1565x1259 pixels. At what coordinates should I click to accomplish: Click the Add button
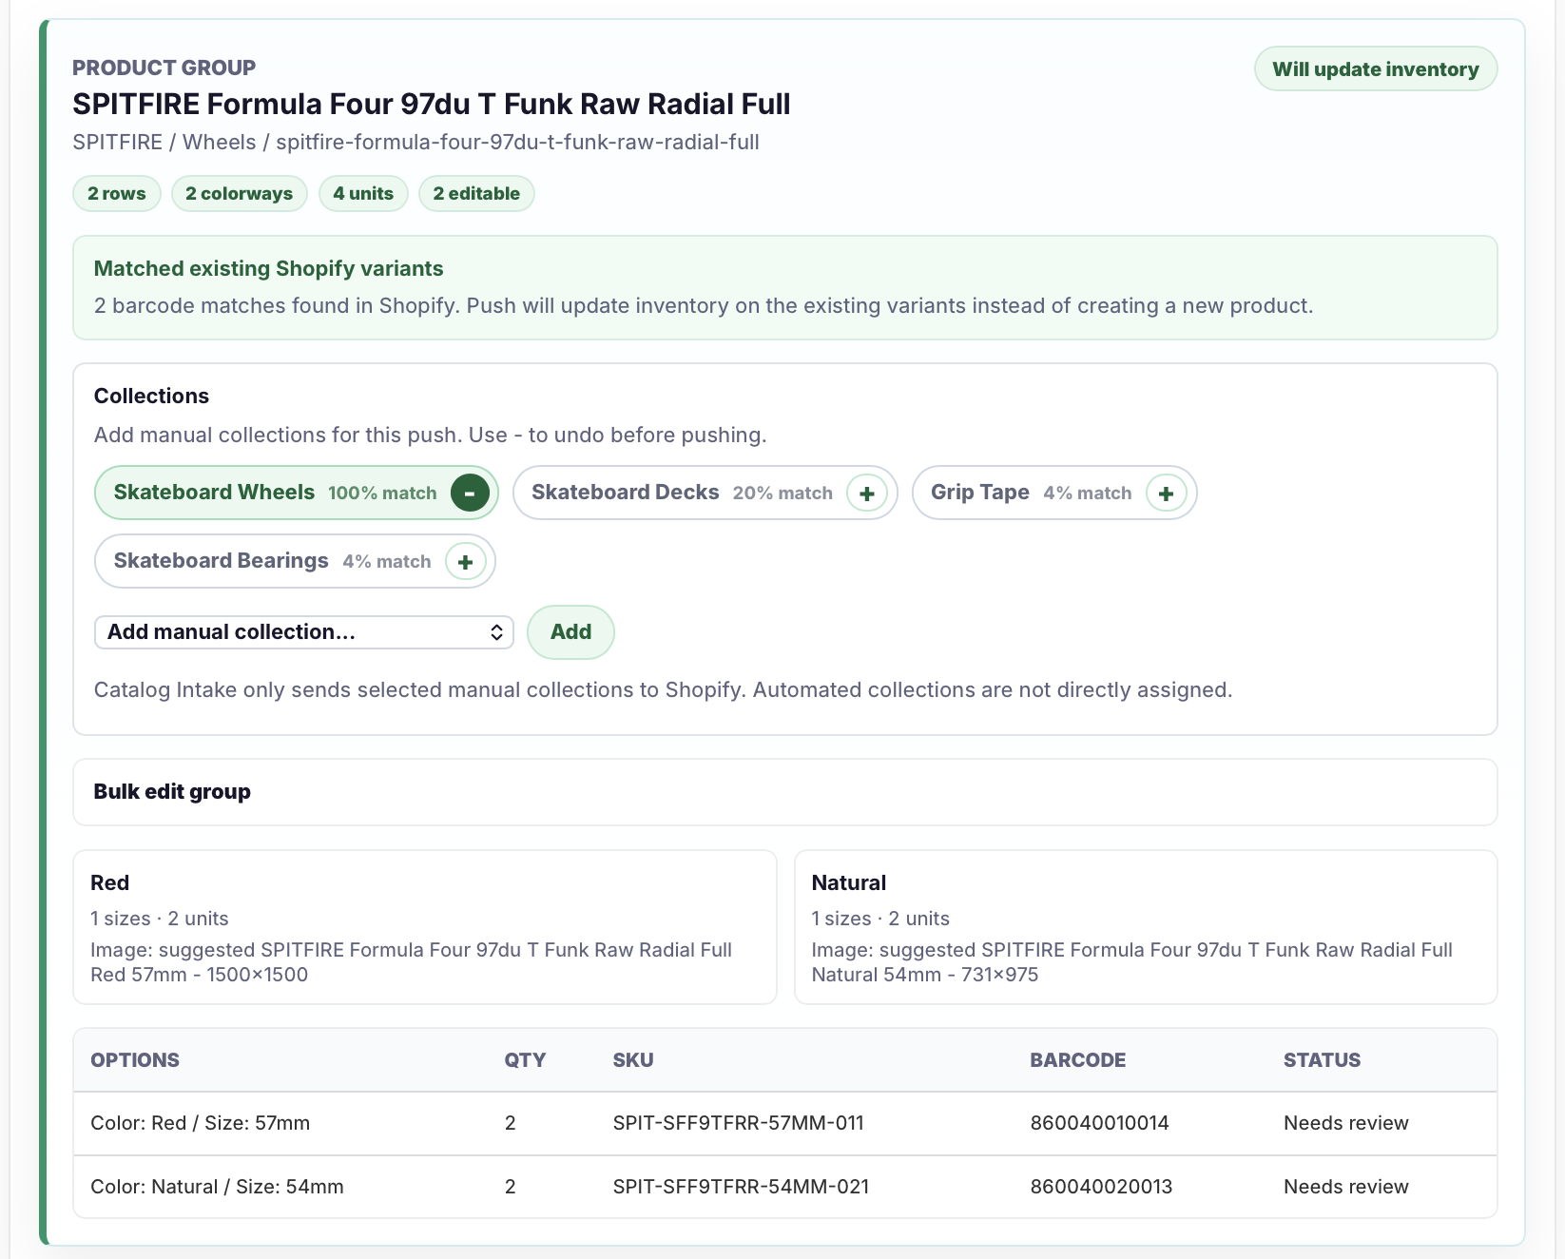coord(570,632)
